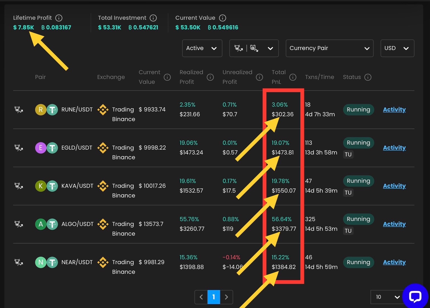Image resolution: width=430 pixels, height=308 pixels.
Task: Change the USD currency dropdown
Action: pos(397,48)
